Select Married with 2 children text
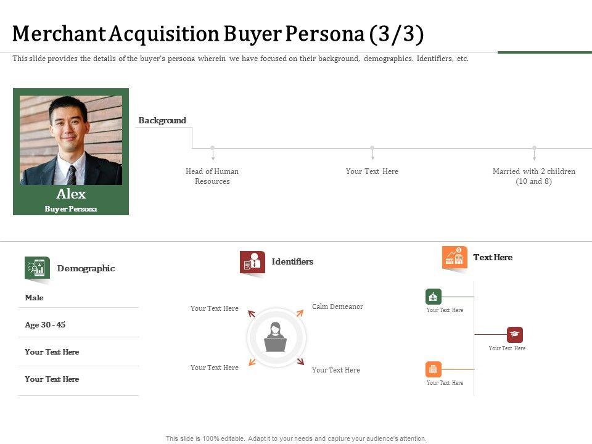The width and height of the screenshot is (592, 444). pos(534,176)
